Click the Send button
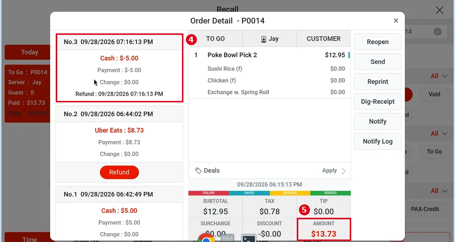The image size is (455, 242). click(378, 62)
